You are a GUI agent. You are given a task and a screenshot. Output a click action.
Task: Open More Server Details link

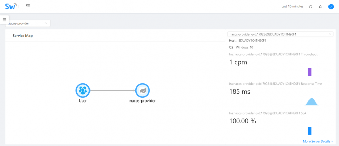point(318,141)
